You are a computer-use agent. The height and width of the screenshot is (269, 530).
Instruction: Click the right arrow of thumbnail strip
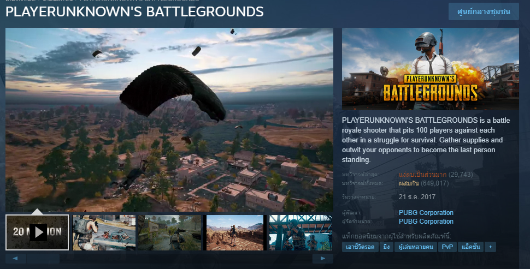(x=323, y=259)
